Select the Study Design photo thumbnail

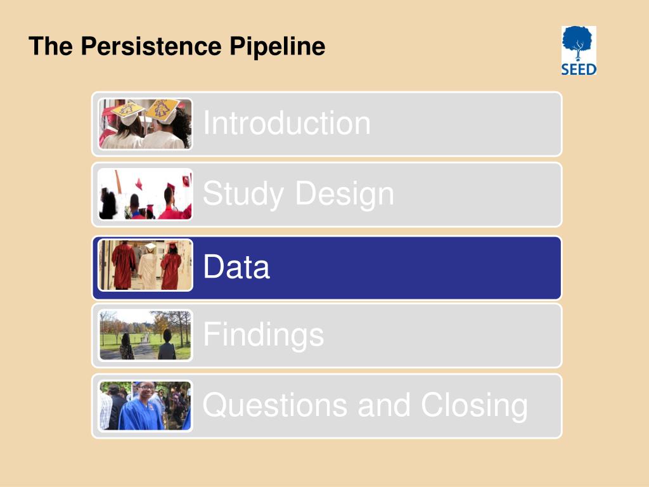pos(145,194)
